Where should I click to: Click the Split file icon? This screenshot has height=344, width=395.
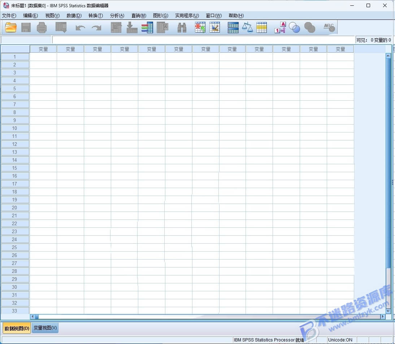tap(233, 27)
